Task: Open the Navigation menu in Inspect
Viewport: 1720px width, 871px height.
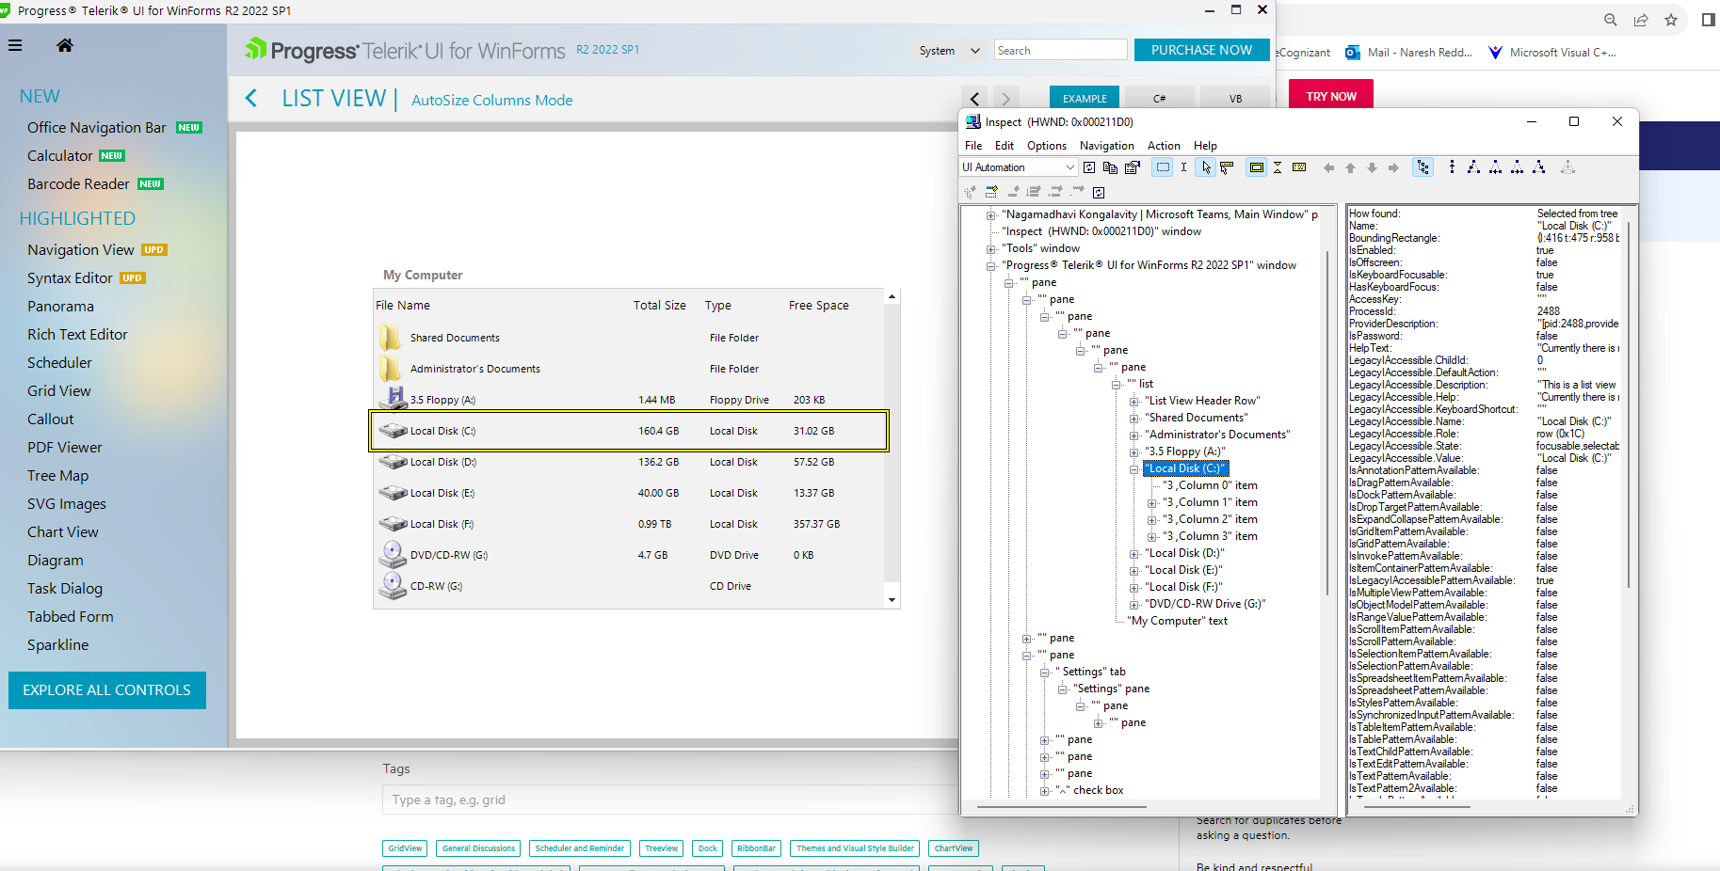Action: click(1106, 145)
